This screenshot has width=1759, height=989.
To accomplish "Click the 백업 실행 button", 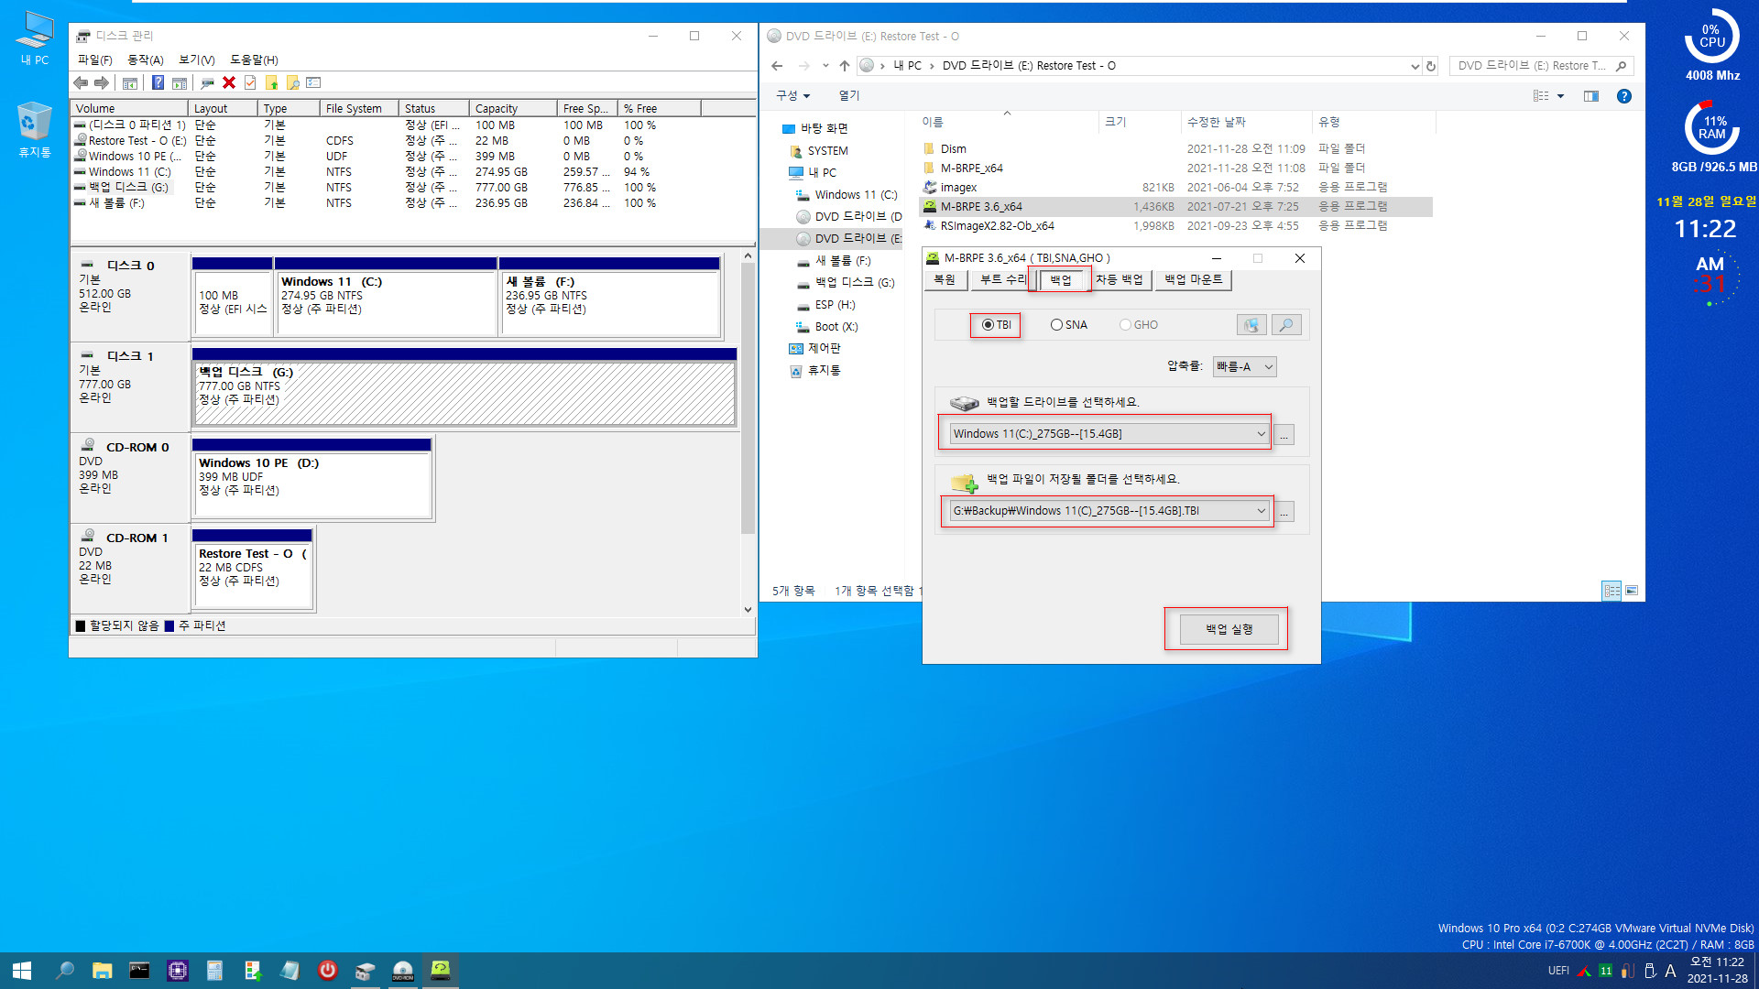I will 1226,628.
